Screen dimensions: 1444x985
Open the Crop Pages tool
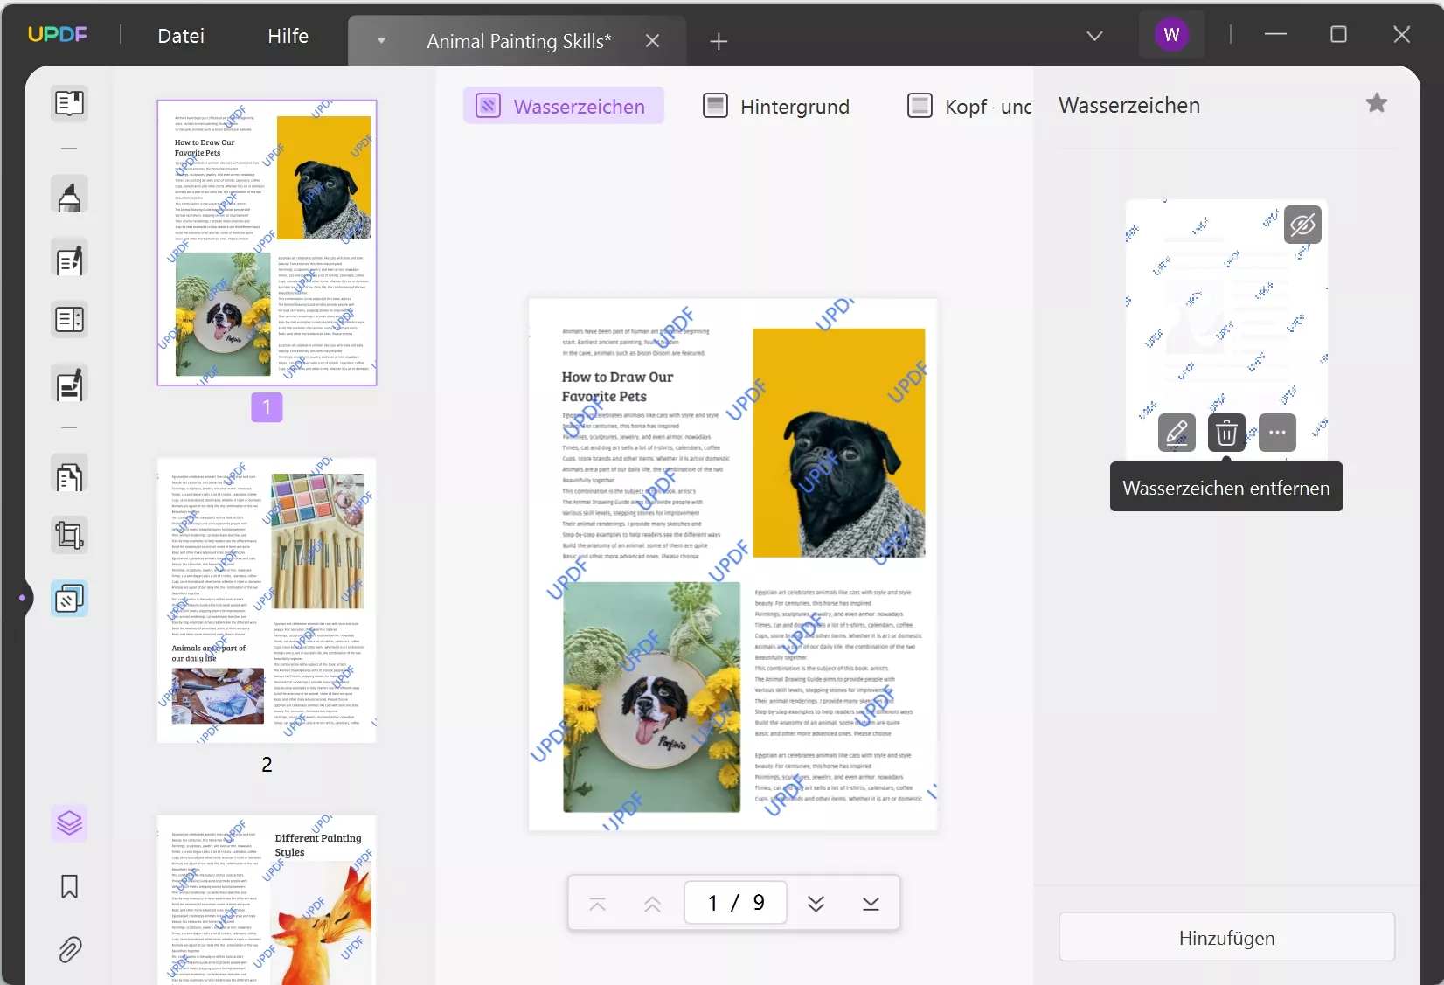69,535
